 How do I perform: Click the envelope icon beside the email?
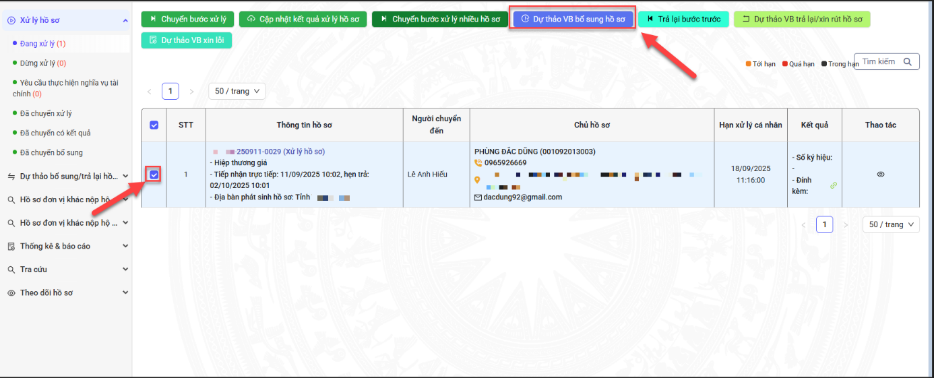point(478,197)
